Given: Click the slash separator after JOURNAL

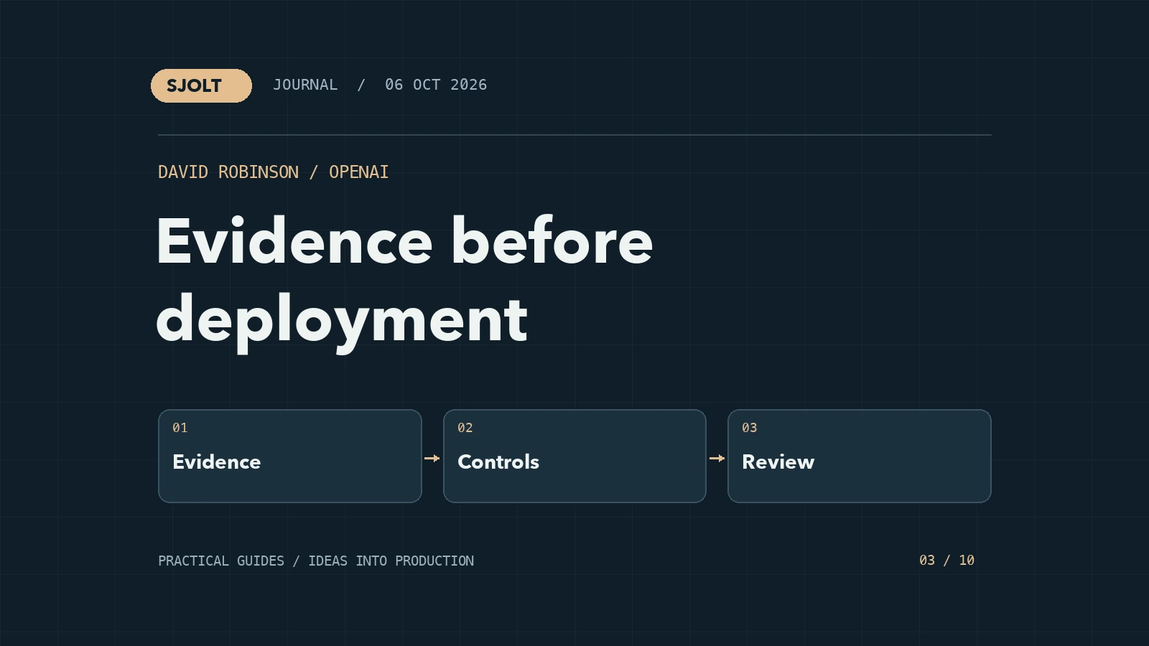Looking at the screenshot, I should tap(361, 85).
